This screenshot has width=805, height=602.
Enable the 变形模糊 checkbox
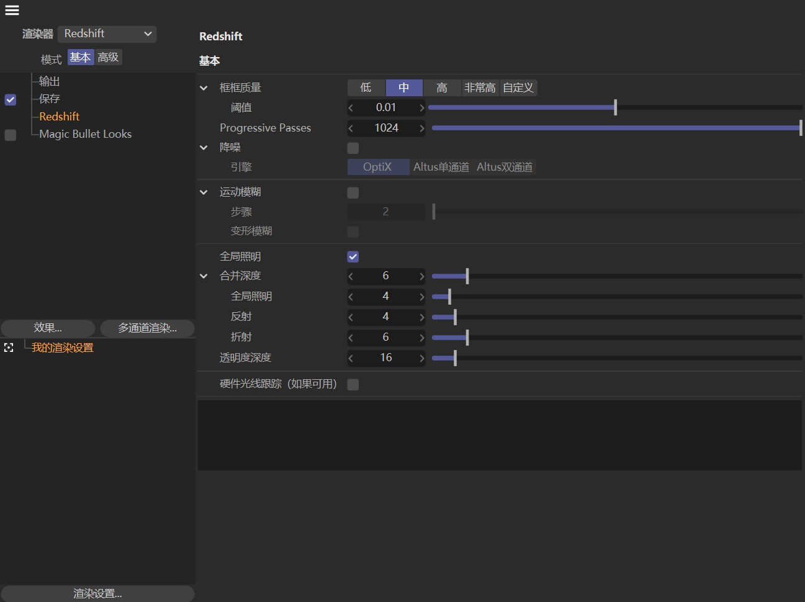[353, 231]
